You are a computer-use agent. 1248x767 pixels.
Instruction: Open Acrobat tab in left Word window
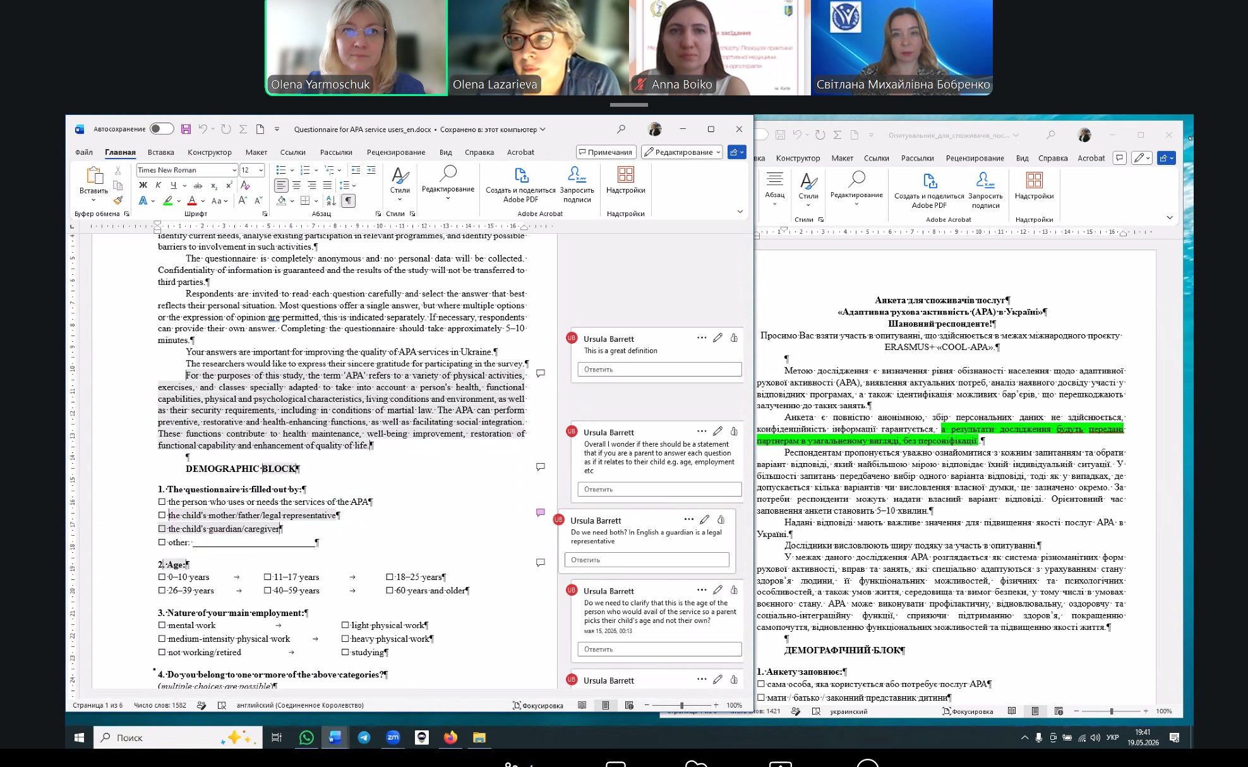click(x=520, y=152)
